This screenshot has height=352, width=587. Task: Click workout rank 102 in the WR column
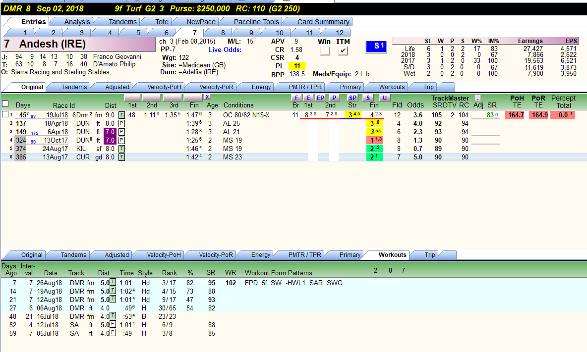coord(231,283)
